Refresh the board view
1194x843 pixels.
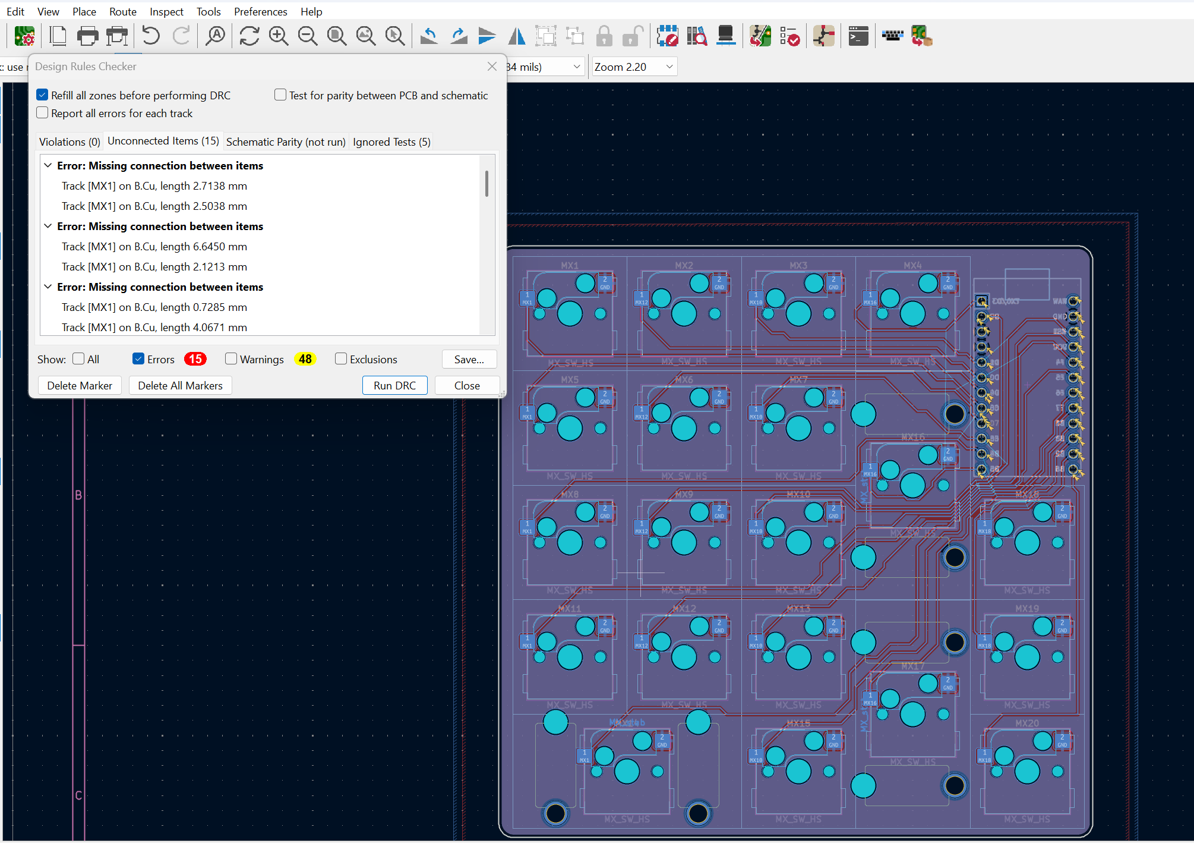point(249,37)
